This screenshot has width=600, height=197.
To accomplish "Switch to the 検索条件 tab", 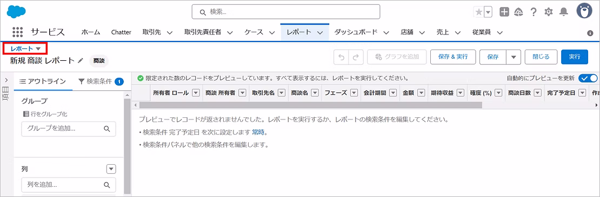I will click(x=101, y=81).
